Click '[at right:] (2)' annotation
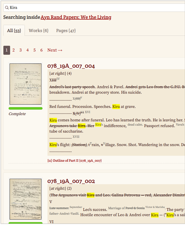Screen dimensions: 185x228 (x=61, y=189)
